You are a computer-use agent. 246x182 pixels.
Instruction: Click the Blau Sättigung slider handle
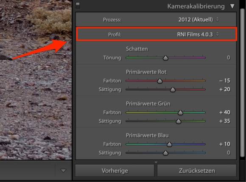[x=165, y=153]
